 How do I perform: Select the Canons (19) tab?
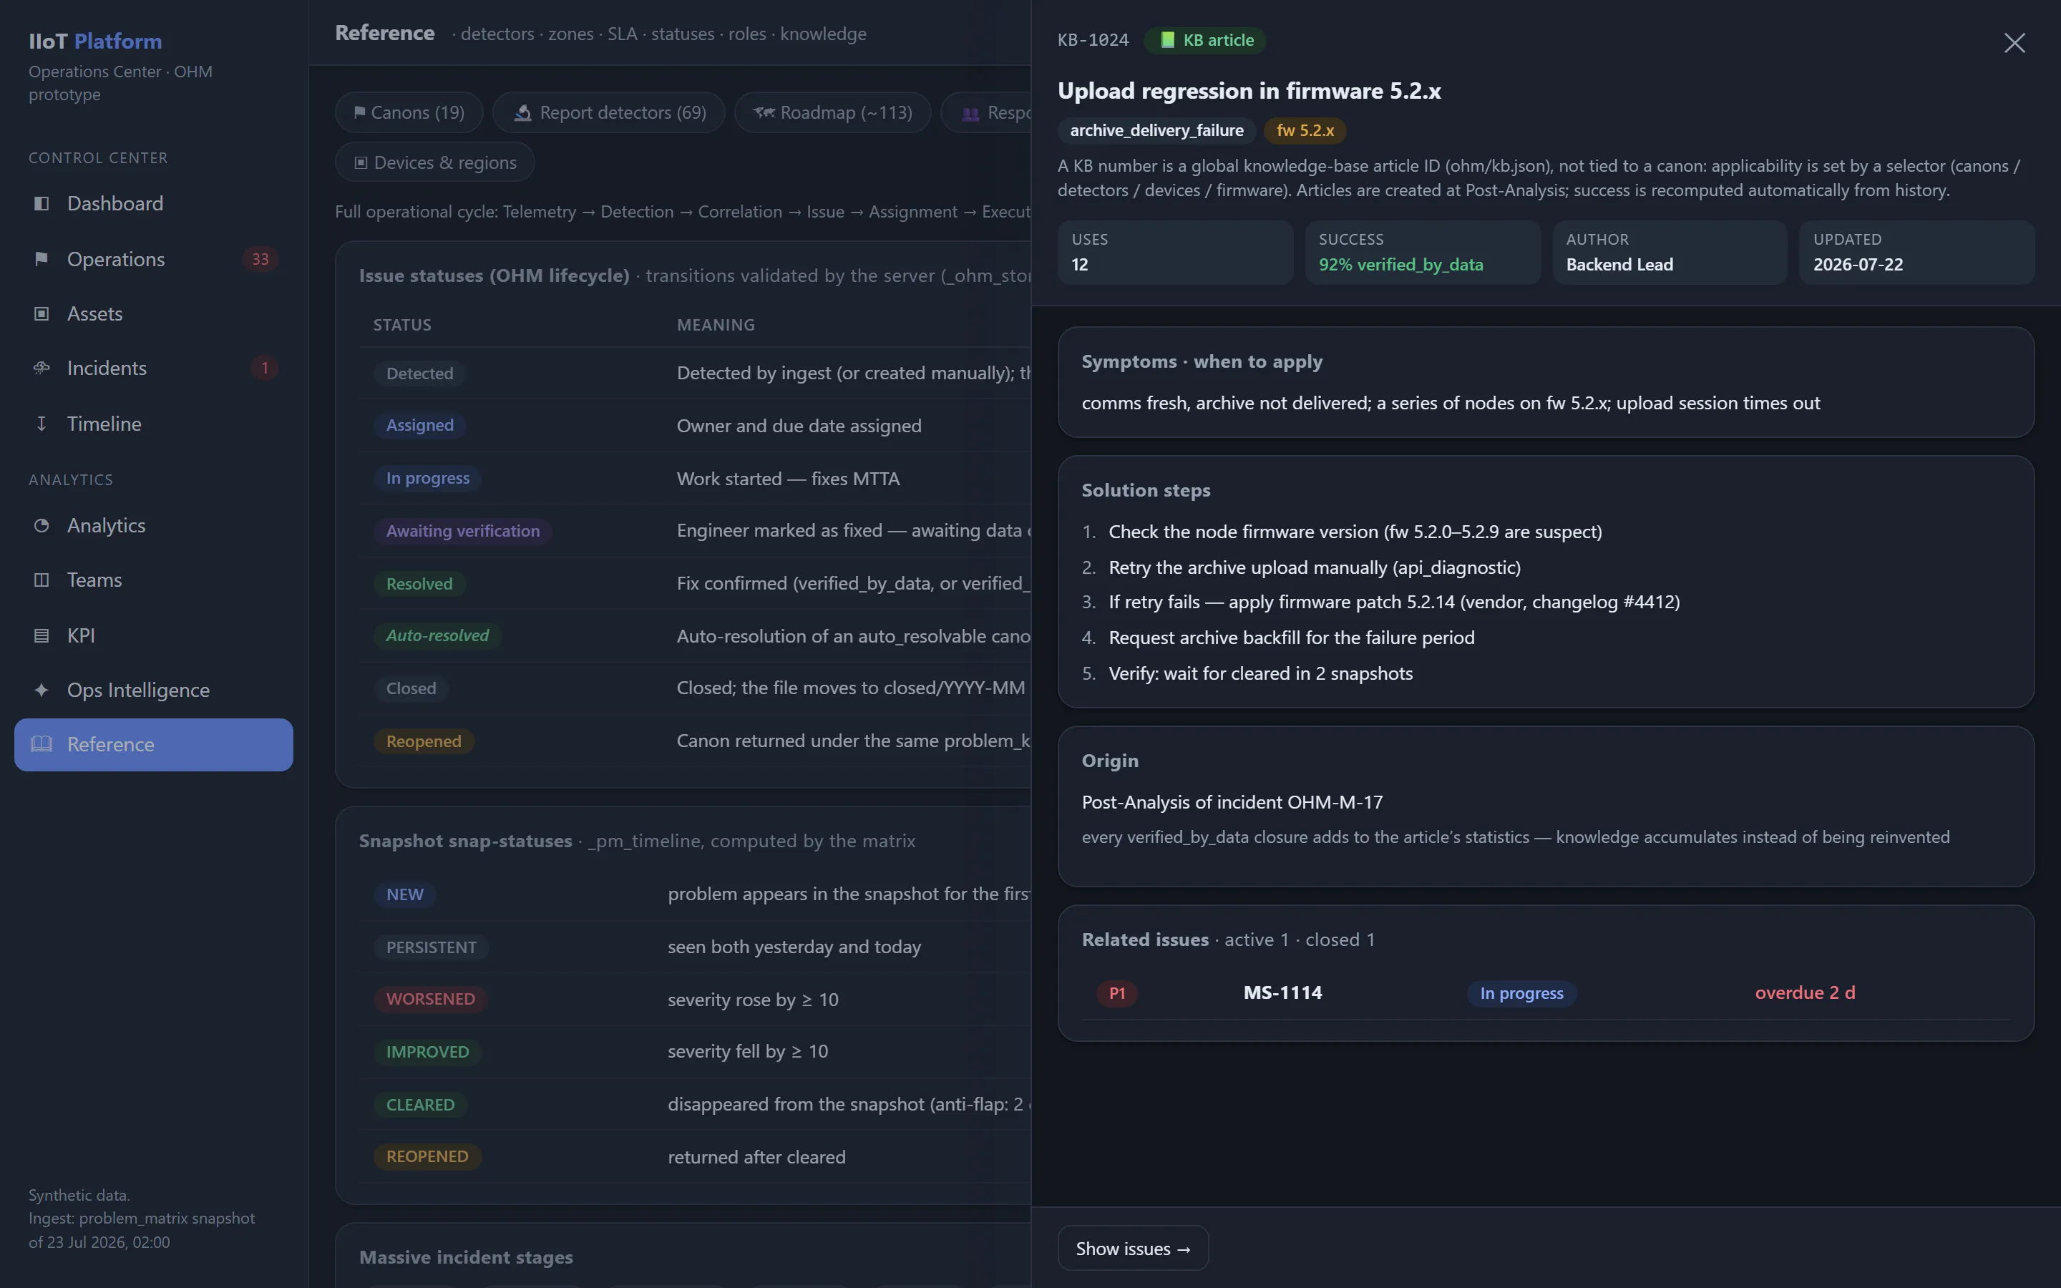coord(409,112)
